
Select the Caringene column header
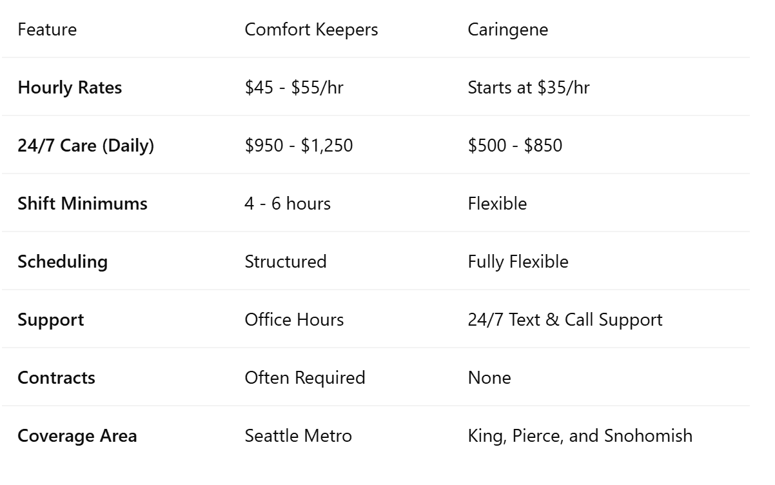pyautogui.click(x=508, y=30)
